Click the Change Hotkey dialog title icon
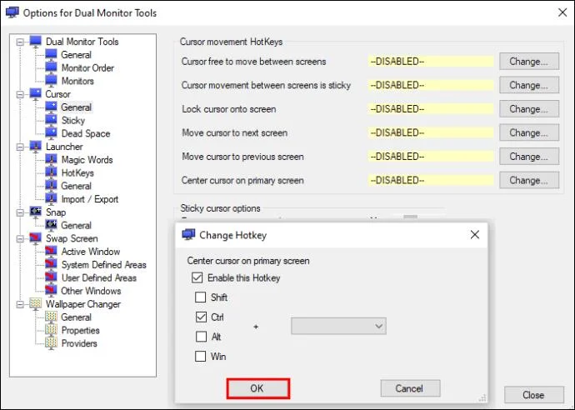 tap(188, 235)
